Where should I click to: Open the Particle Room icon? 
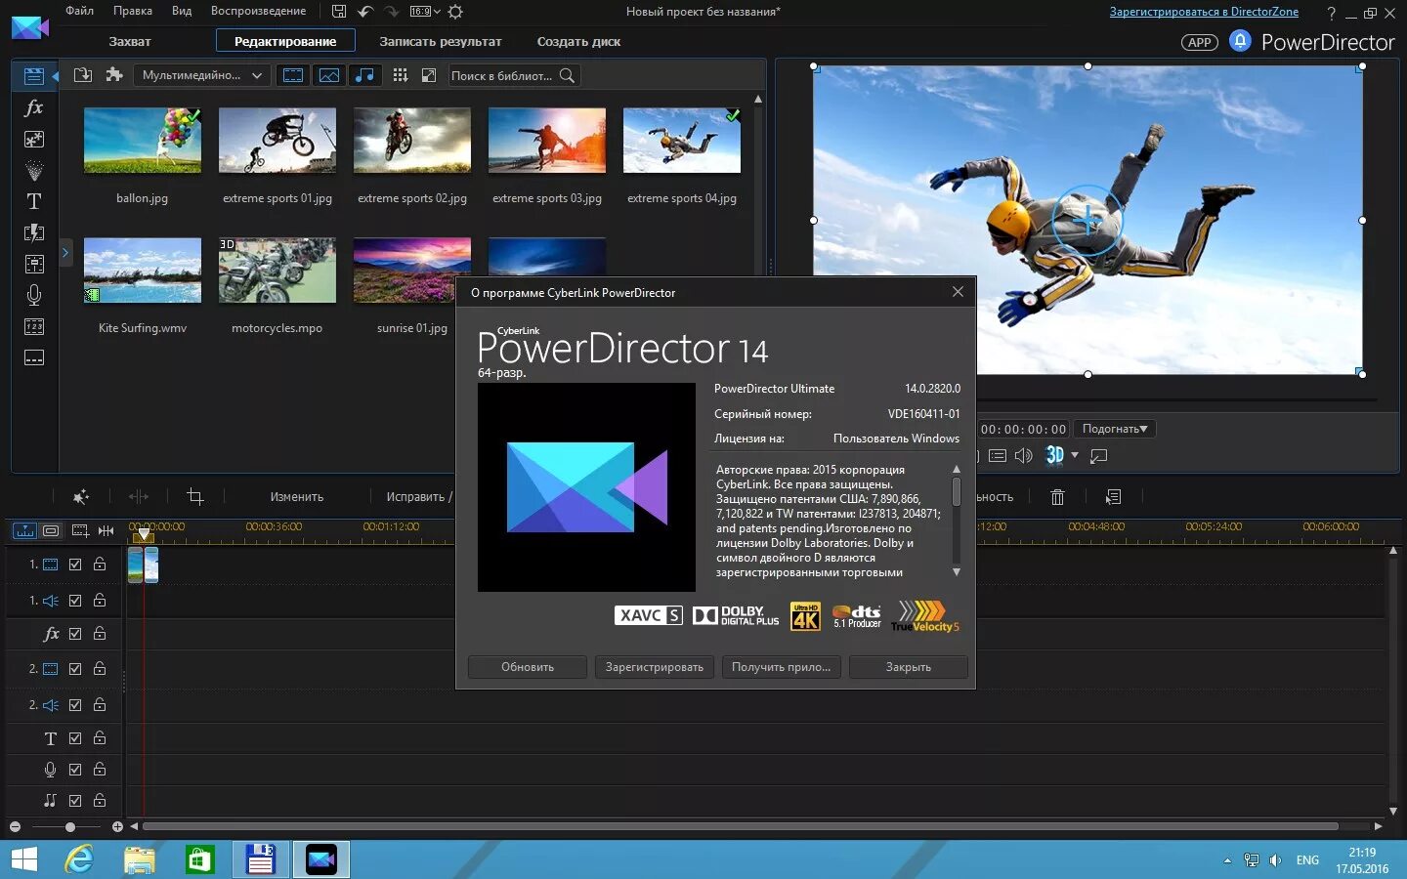[x=33, y=170]
